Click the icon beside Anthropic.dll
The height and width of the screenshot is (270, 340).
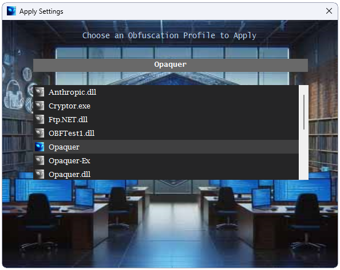pyautogui.click(x=39, y=92)
